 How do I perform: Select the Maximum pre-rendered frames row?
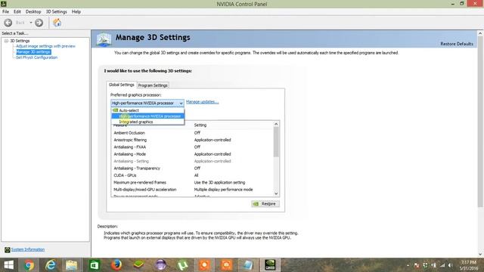192,183
